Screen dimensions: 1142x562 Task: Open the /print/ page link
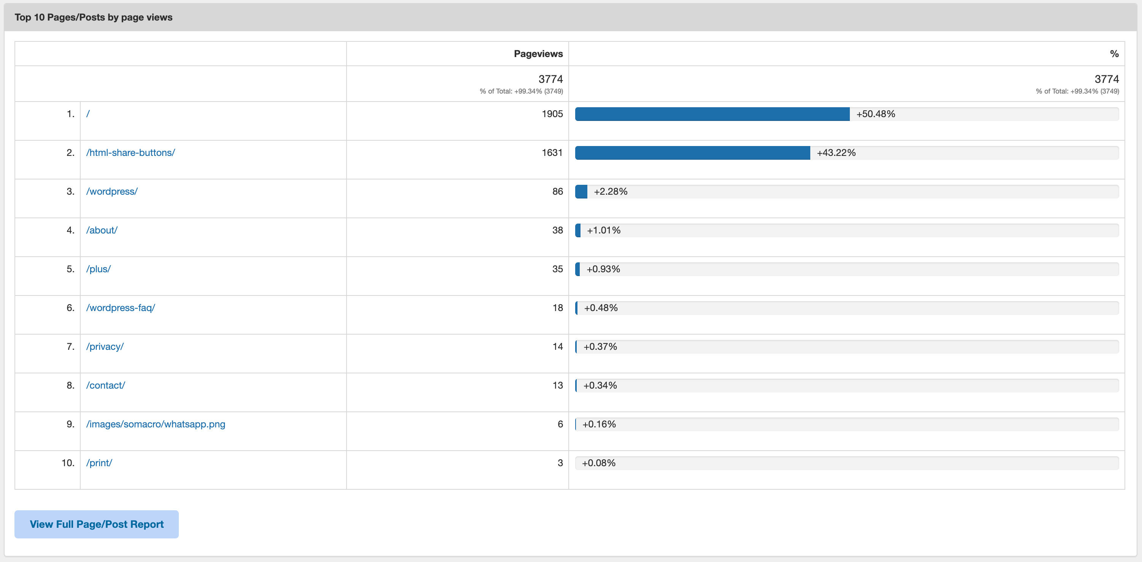coord(99,463)
